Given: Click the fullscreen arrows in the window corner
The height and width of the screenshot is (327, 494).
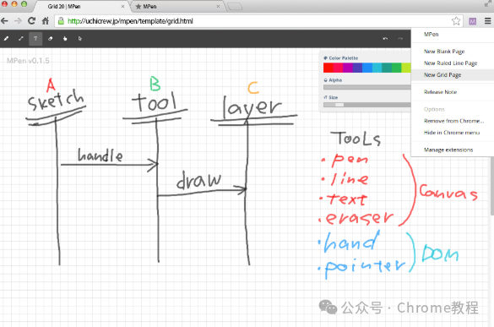Looking at the screenshot, I should pyautogui.click(x=488, y=3).
